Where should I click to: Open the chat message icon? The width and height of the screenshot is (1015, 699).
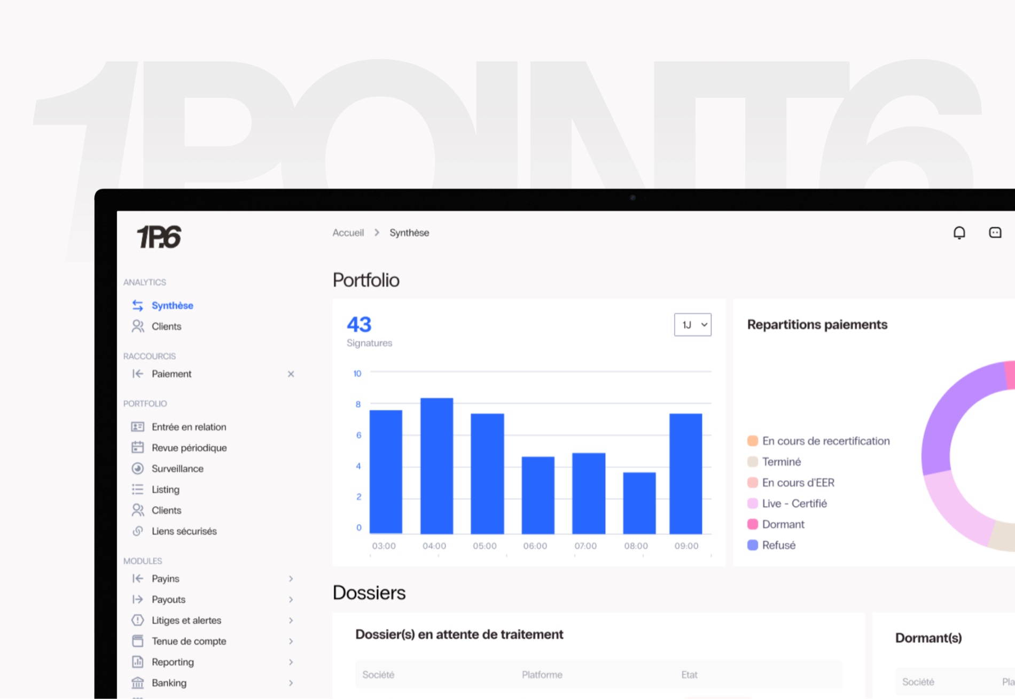point(995,232)
